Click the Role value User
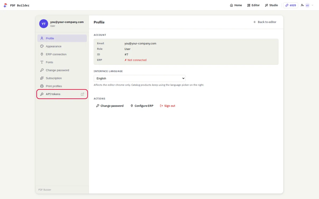The width and height of the screenshot is (319, 199). click(128, 49)
